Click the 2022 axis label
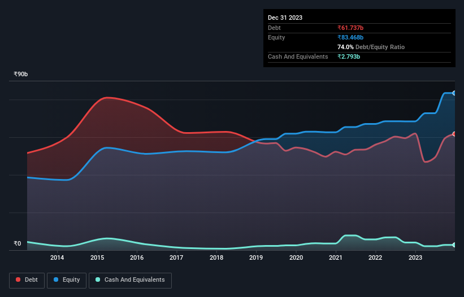 point(375,257)
